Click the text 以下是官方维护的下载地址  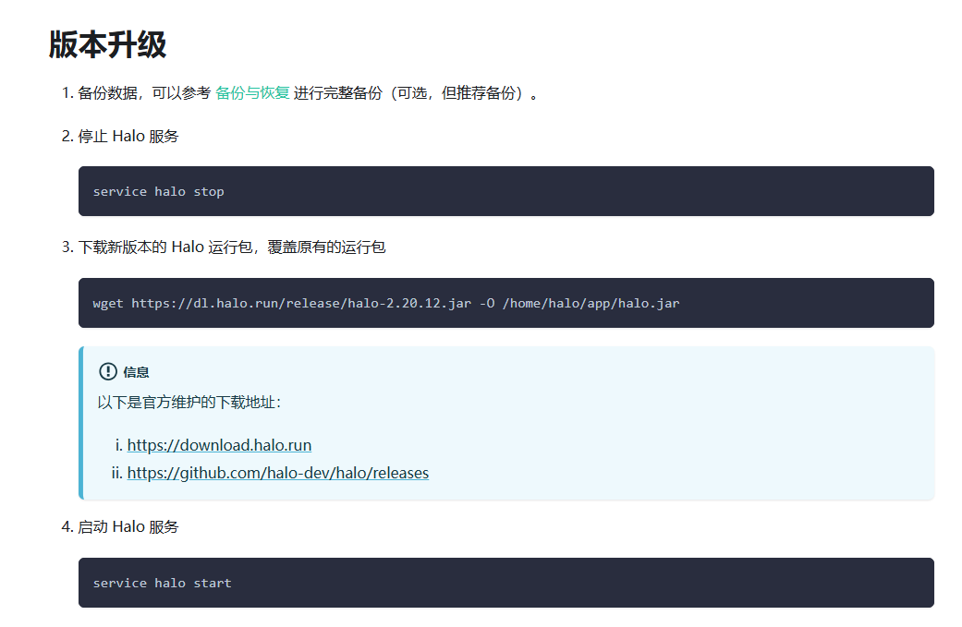(x=189, y=403)
